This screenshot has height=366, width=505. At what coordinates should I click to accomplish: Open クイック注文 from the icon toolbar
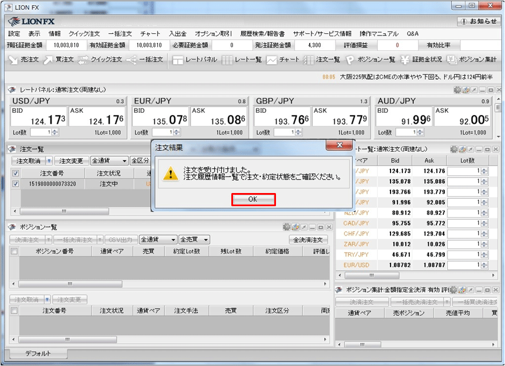[100, 60]
